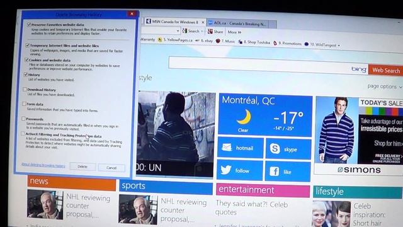This screenshot has height=227, width=403.
Task: Open YellowPages.ca favorite
Action: click(175, 40)
